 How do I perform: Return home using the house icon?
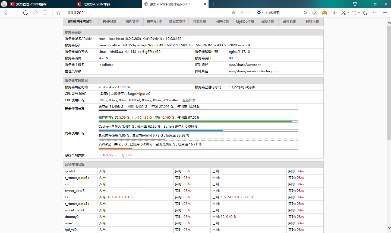pyautogui.click(x=35, y=13)
